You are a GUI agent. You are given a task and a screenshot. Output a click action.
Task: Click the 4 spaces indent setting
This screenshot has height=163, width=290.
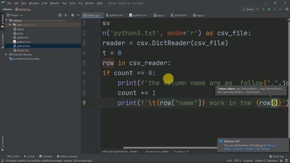248,161
